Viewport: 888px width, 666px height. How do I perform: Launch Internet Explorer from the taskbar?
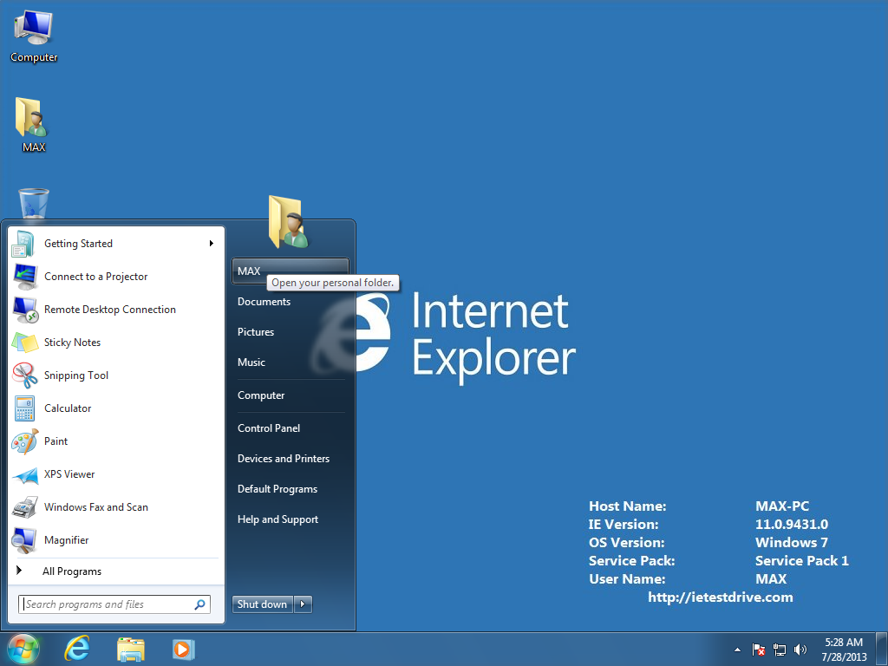click(77, 649)
